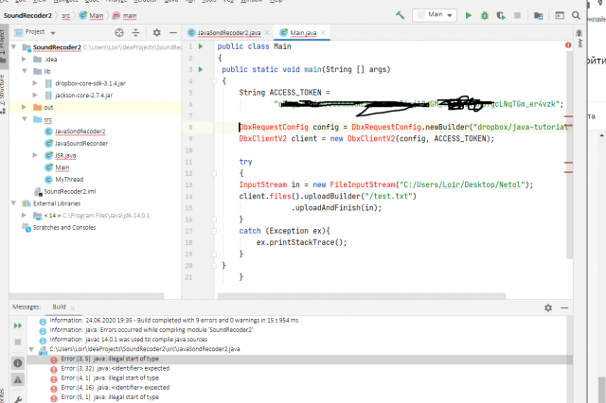The width and height of the screenshot is (606, 403).
Task: Click the editor vertical scrollbar
Action: tap(569, 154)
